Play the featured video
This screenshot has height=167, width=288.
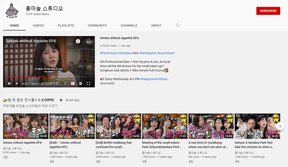coord(9,83)
